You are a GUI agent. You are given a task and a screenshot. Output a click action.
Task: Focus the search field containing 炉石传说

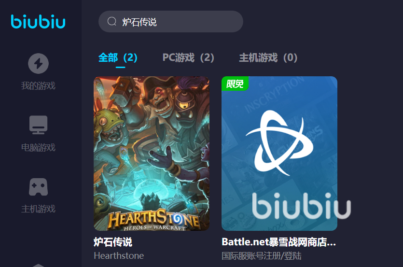[x=171, y=22]
